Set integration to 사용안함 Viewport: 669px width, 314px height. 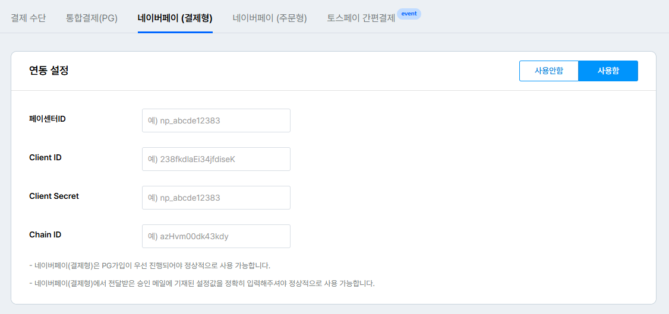548,71
